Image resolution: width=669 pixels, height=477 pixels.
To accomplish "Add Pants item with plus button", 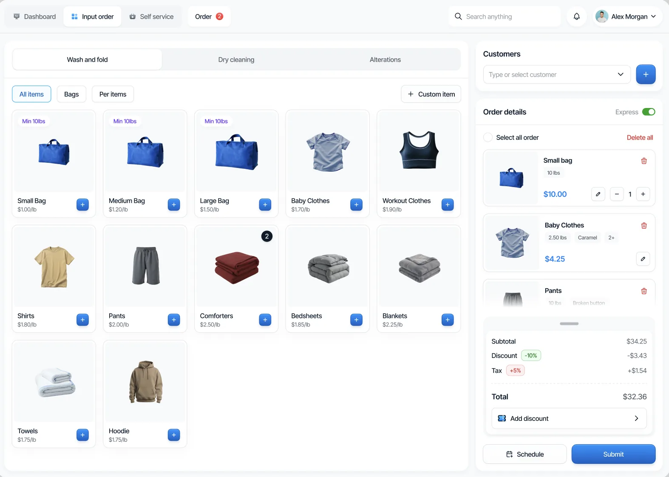I will 174,320.
